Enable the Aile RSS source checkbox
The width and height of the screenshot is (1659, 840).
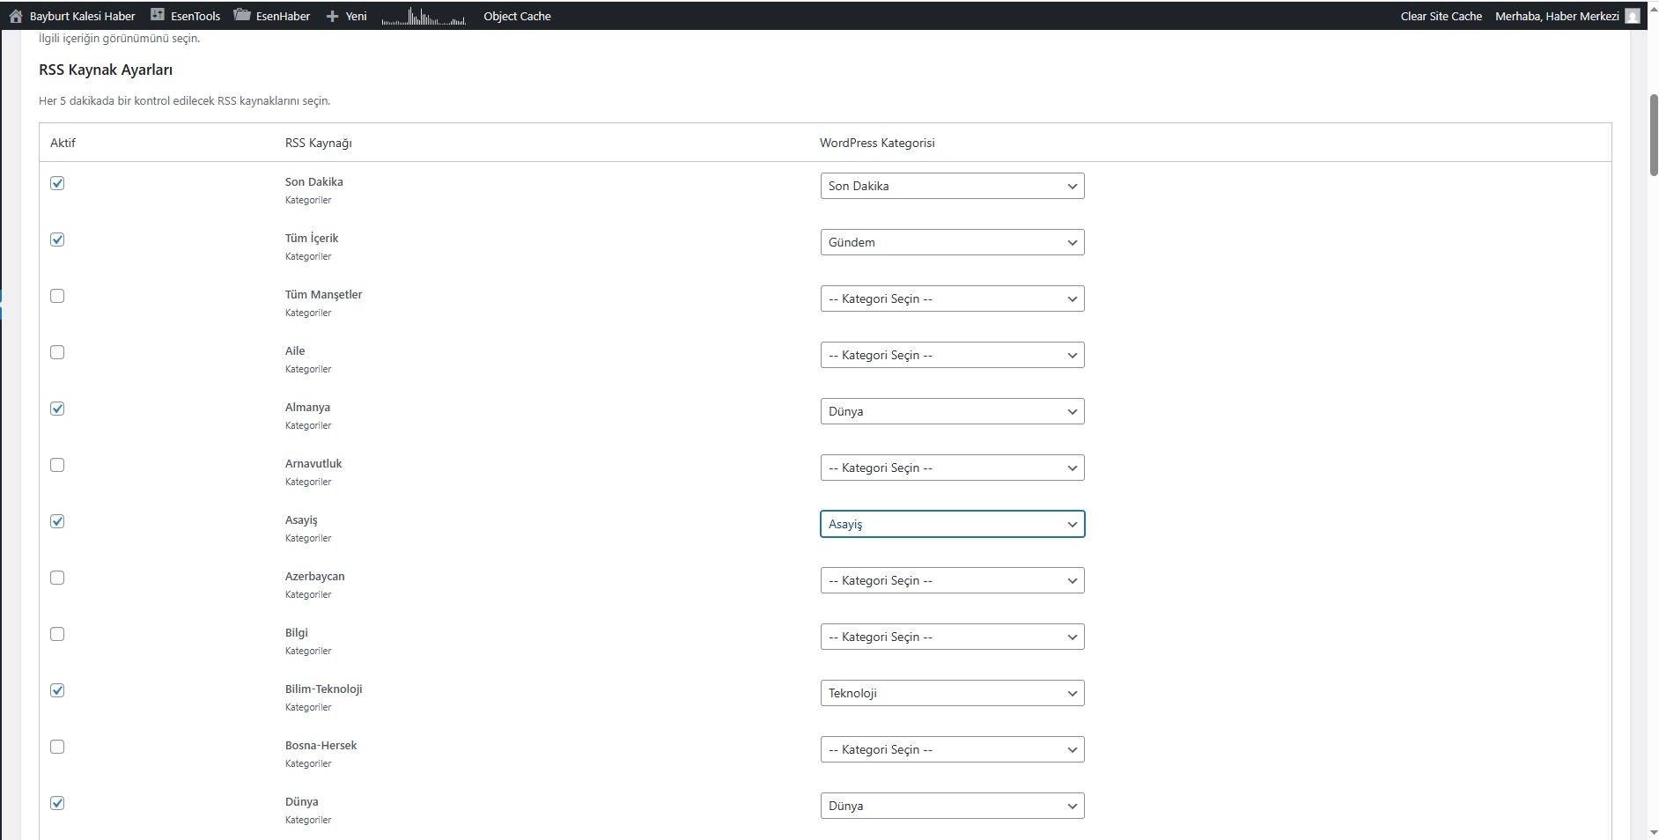pyautogui.click(x=57, y=352)
